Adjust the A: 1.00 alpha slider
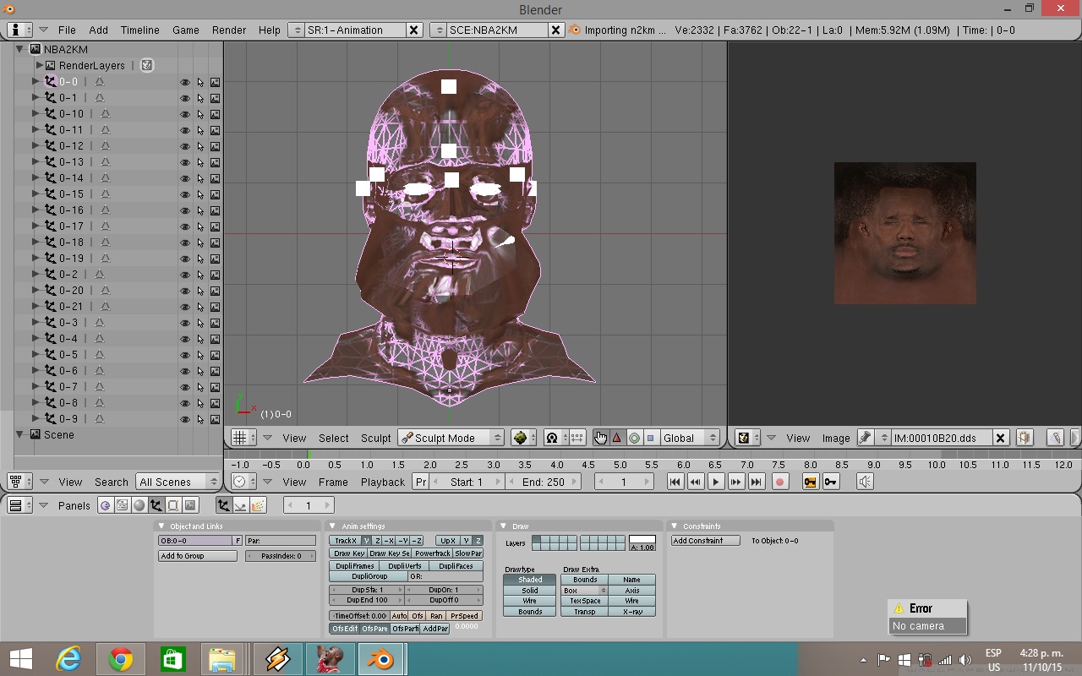Screen dimensions: 1082x676 pyautogui.click(x=642, y=548)
